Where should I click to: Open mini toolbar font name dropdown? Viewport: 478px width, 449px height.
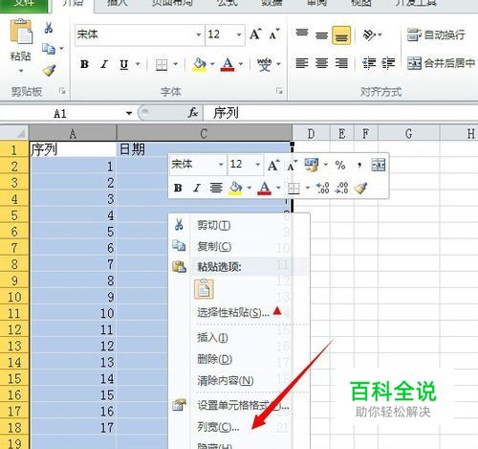point(221,165)
